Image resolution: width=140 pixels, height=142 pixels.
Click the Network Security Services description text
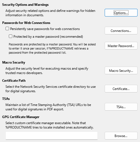(50, 89)
